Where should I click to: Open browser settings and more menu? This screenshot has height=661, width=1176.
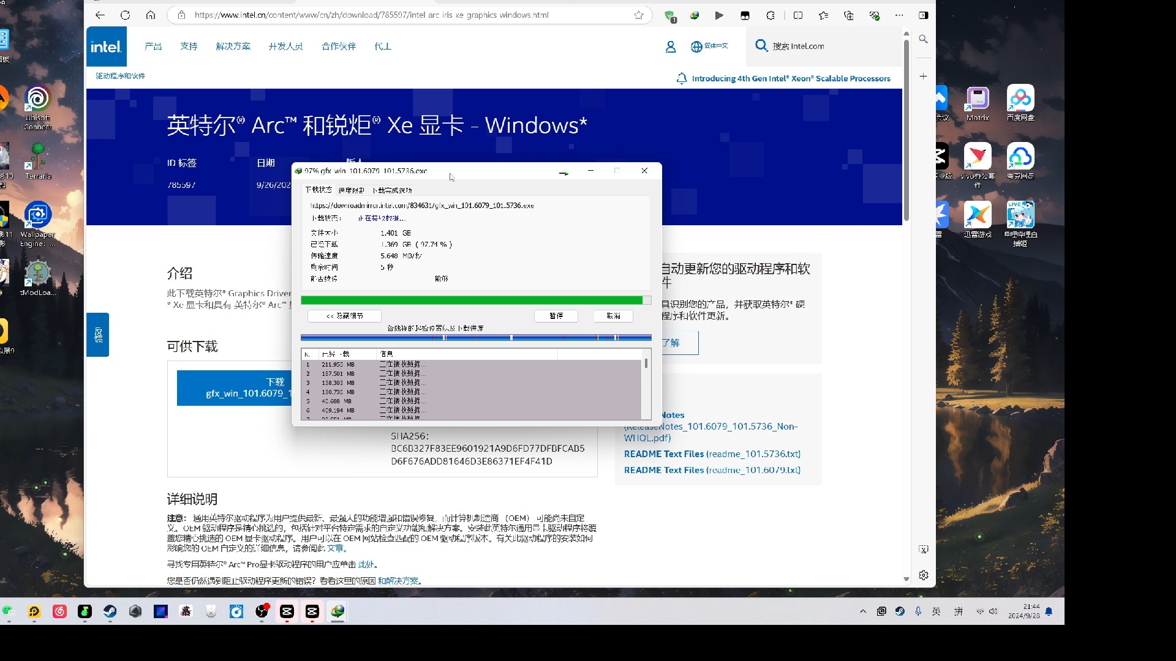point(899,15)
